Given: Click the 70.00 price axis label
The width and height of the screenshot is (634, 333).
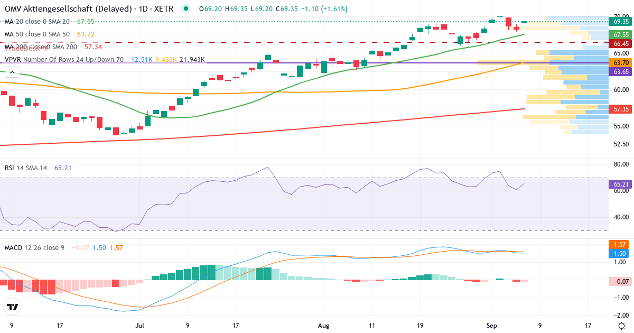Looking at the screenshot, I should [x=621, y=17].
